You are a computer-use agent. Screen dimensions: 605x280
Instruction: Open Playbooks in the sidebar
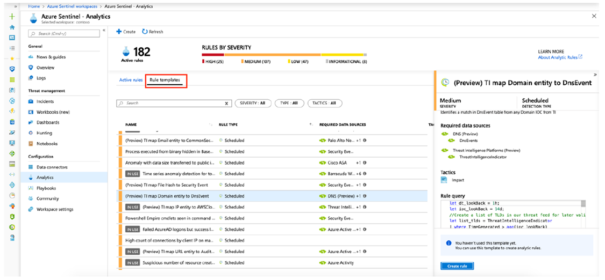click(x=46, y=188)
